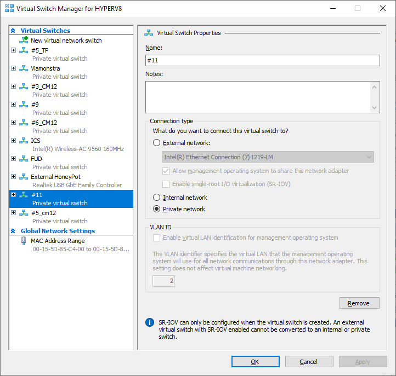Expand the #5_cm12 switch node
Image resolution: width=396 pixels, height=376 pixels.
coord(14,213)
